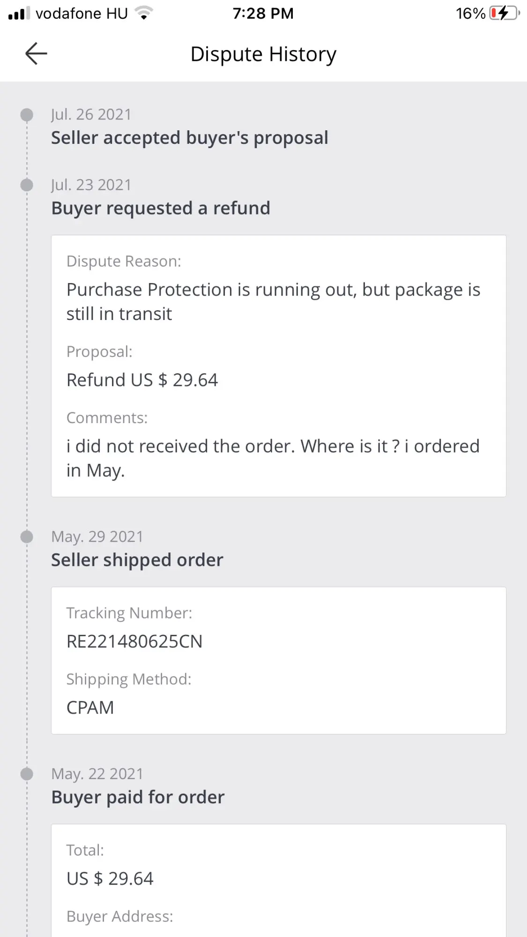Select the May. 29 2021 timeline dot
527x937 pixels.
click(x=27, y=537)
